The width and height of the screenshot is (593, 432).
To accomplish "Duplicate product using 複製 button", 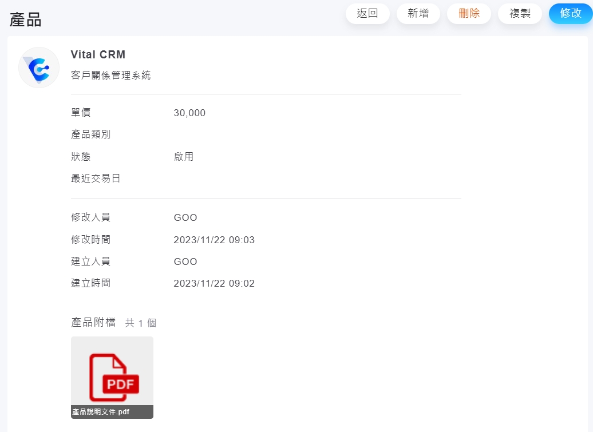I will tap(520, 14).
